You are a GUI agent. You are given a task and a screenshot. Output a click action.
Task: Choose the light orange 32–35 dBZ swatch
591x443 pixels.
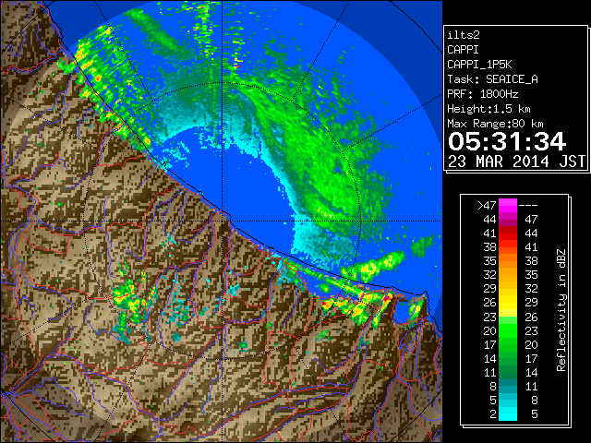(x=508, y=275)
